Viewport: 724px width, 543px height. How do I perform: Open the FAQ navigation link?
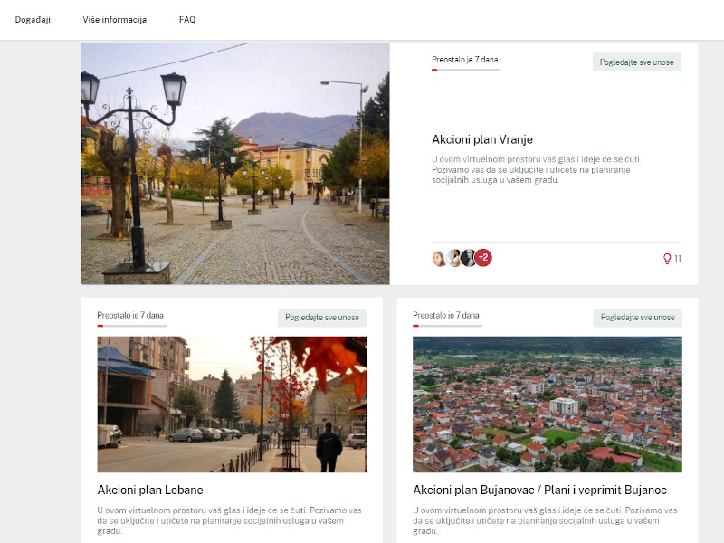(187, 20)
